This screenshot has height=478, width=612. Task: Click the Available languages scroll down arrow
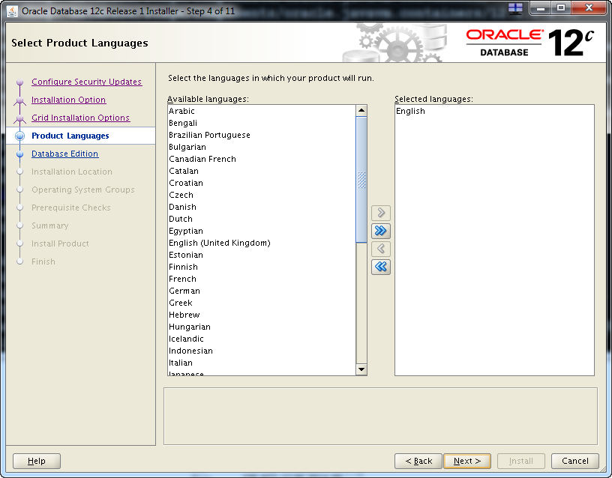click(361, 369)
